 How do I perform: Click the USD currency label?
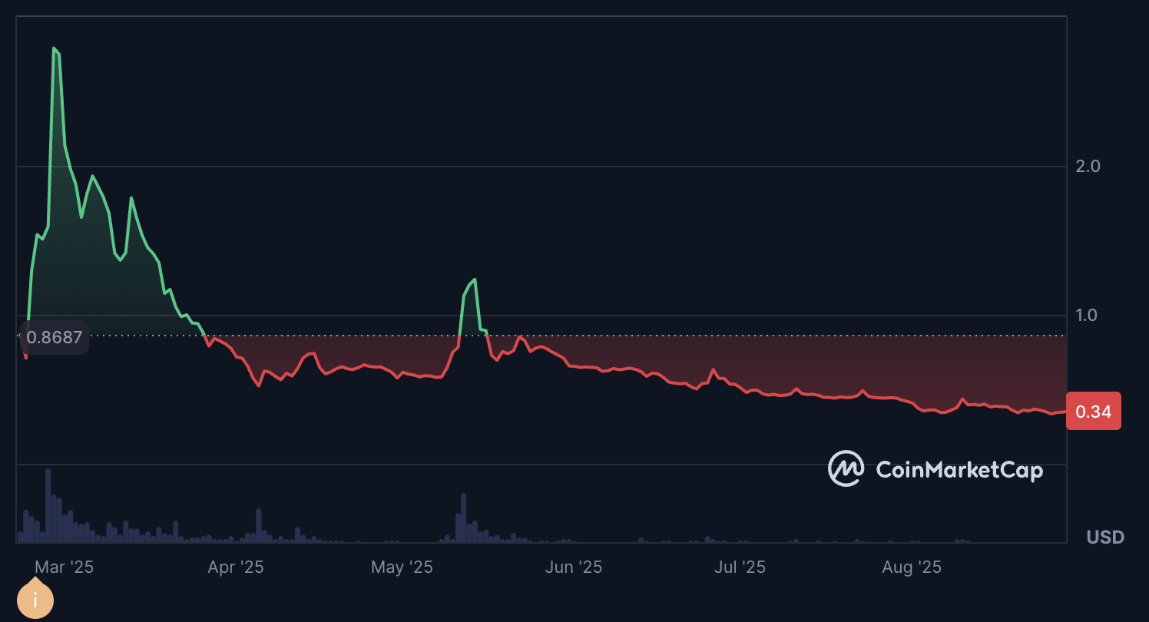[1105, 537]
